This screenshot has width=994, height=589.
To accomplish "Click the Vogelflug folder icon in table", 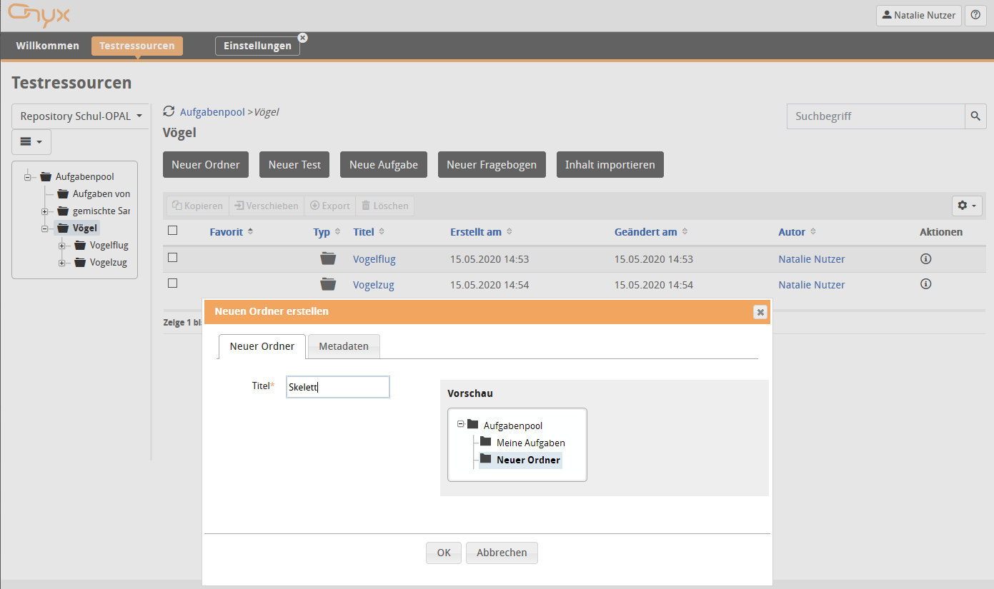I will click(327, 258).
